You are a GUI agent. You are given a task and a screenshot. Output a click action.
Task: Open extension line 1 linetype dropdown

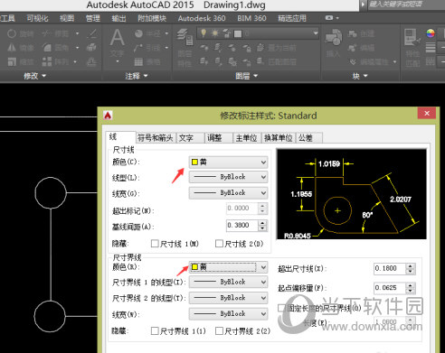[228, 282]
